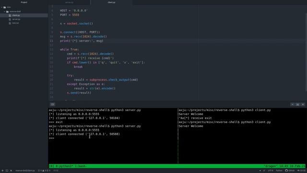Add new terminal with plus icon in status bar
This screenshot has width=307, height=173.
[x=2, y=171]
